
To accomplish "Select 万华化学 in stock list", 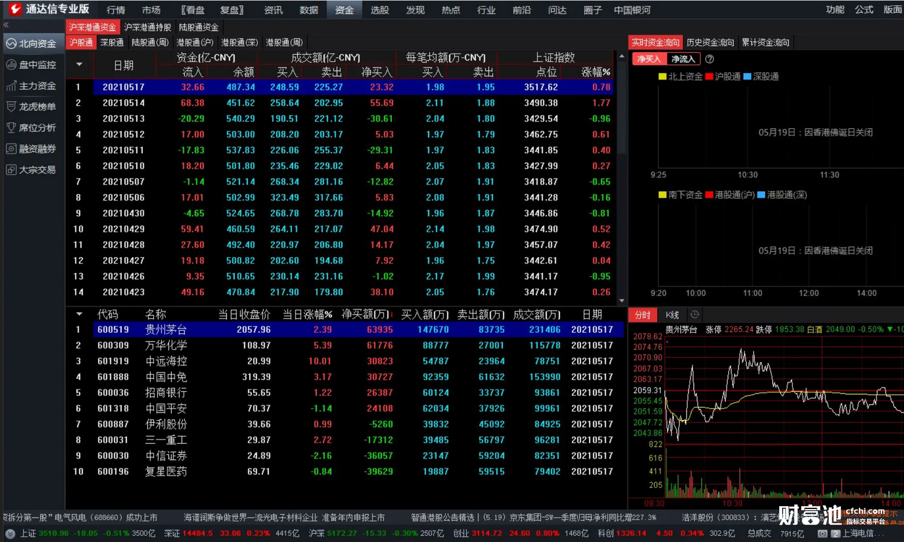I will click(x=345, y=346).
